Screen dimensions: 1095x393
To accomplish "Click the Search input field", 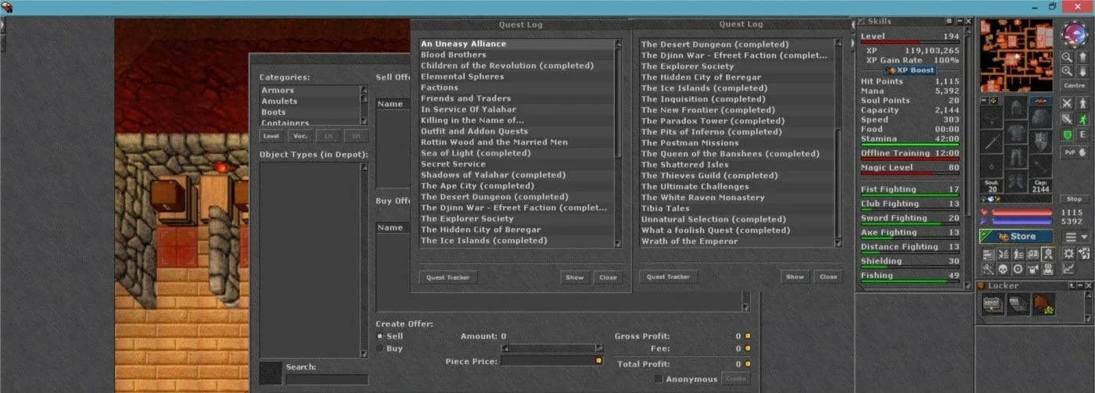I will click(327, 380).
